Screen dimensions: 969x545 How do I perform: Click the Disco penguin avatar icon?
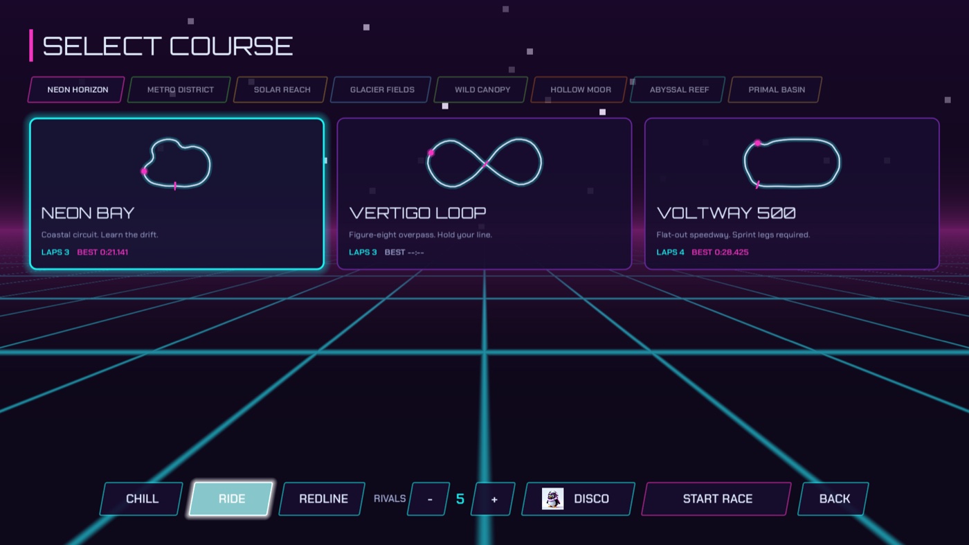coord(552,499)
